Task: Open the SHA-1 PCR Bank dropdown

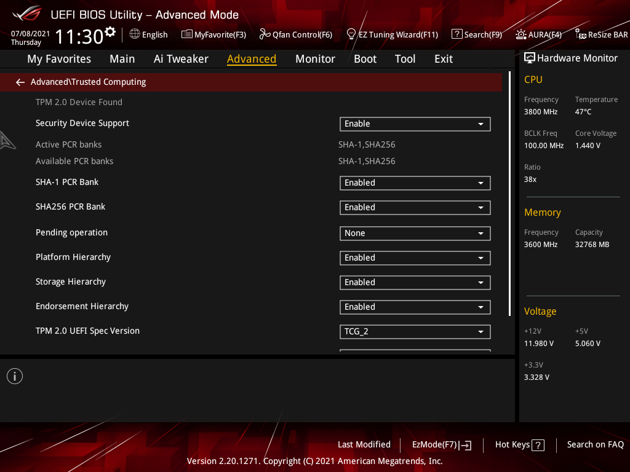Action: [x=415, y=183]
